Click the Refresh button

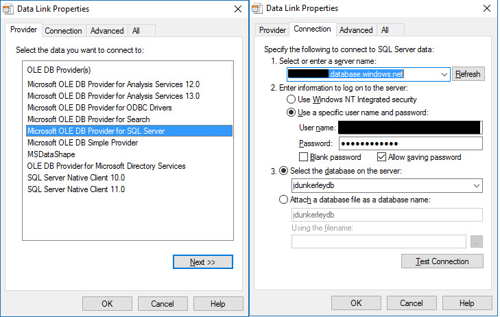[468, 74]
